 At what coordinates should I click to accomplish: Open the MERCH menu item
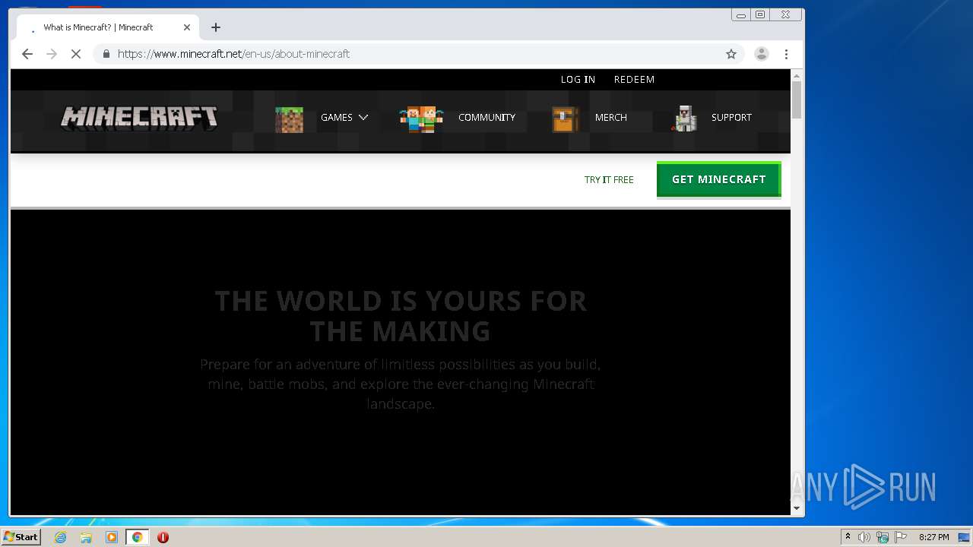[x=611, y=118]
